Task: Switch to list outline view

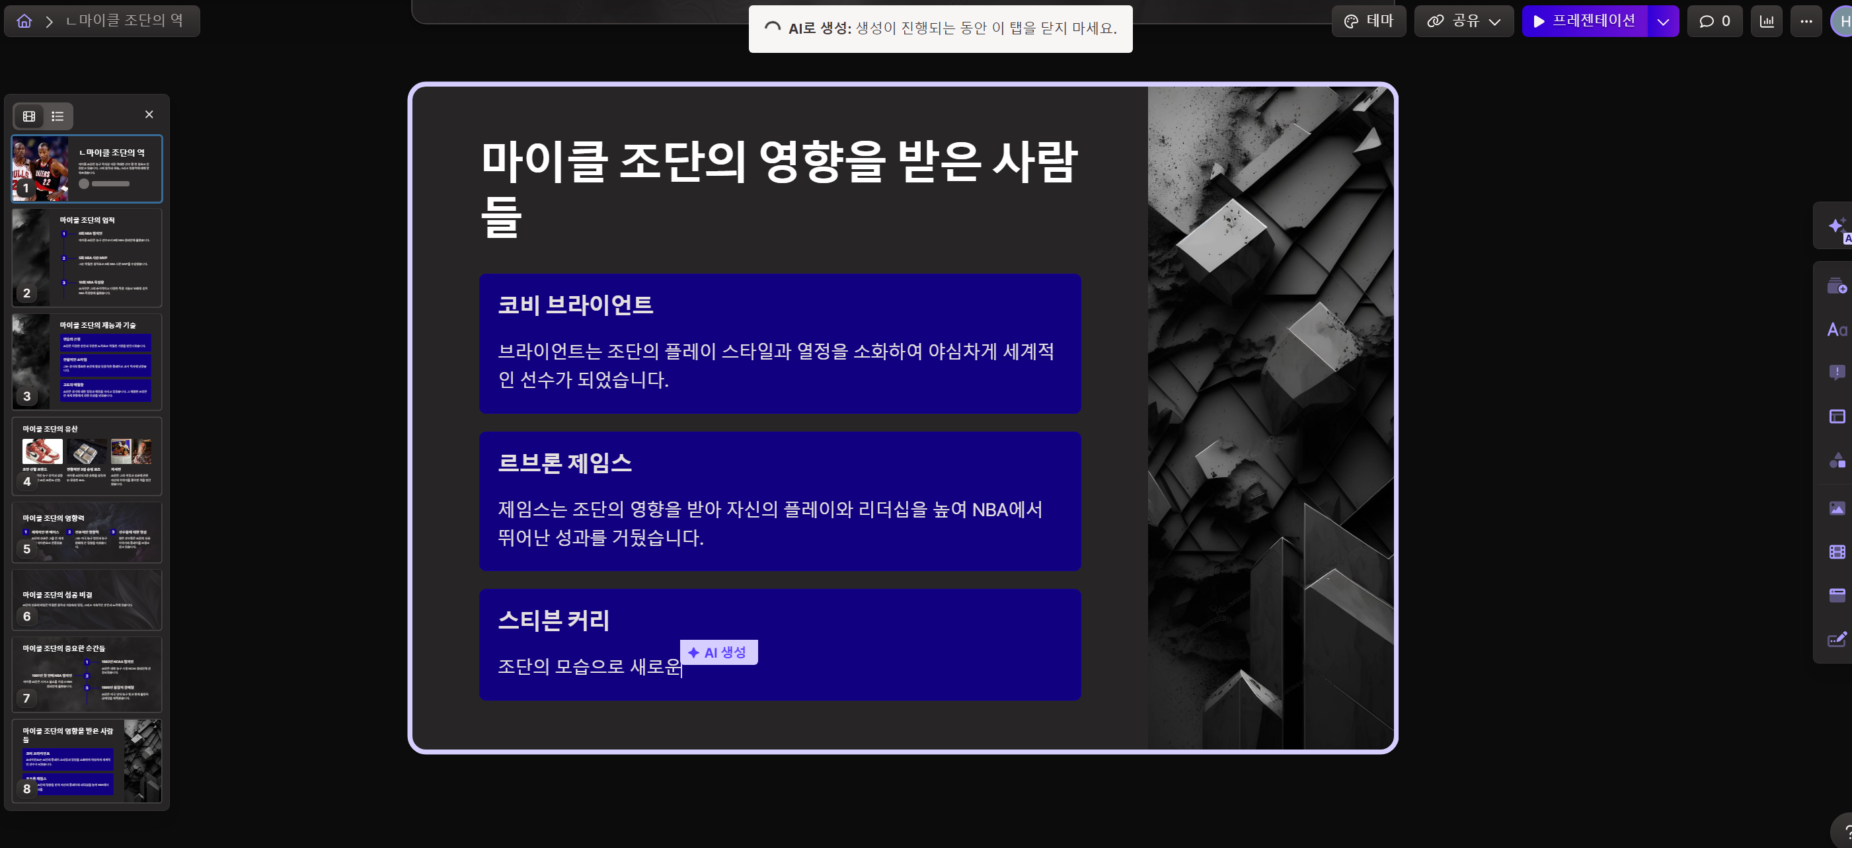Action: click(x=58, y=116)
